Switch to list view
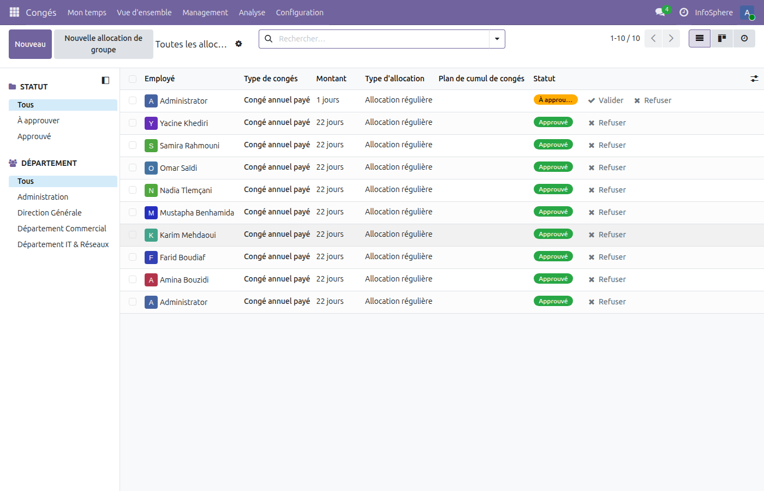This screenshot has height=491, width=764. point(699,38)
